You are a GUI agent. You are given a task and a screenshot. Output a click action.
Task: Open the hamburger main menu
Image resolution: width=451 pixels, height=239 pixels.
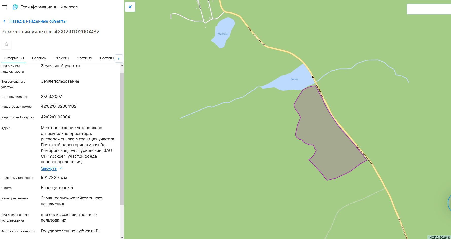(4, 7)
